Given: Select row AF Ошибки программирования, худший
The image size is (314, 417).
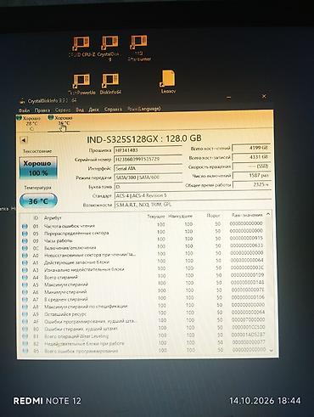Looking at the screenshot, I should tap(143, 321).
